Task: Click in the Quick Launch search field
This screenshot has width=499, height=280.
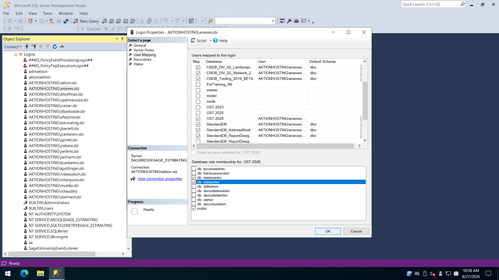Action: tap(430, 4)
